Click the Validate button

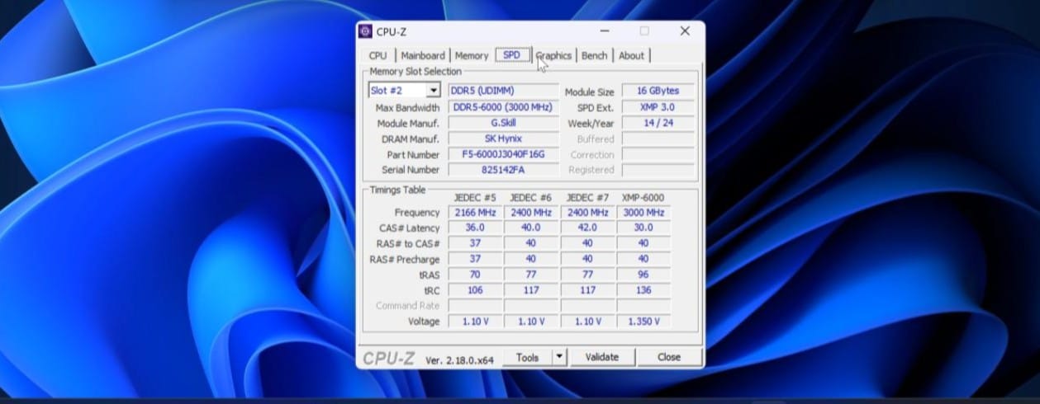[x=601, y=357]
